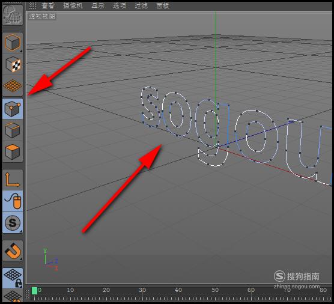Activate Polygons mode cube icon
Image resolution: width=334 pixels, height=304 pixels.
click(x=13, y=151)
